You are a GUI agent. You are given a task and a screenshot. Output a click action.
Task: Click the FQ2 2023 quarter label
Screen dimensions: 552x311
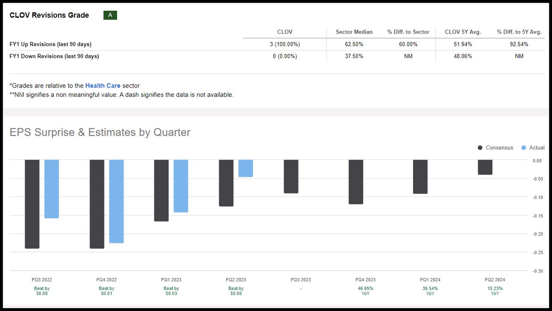click(x=236, y=280)
